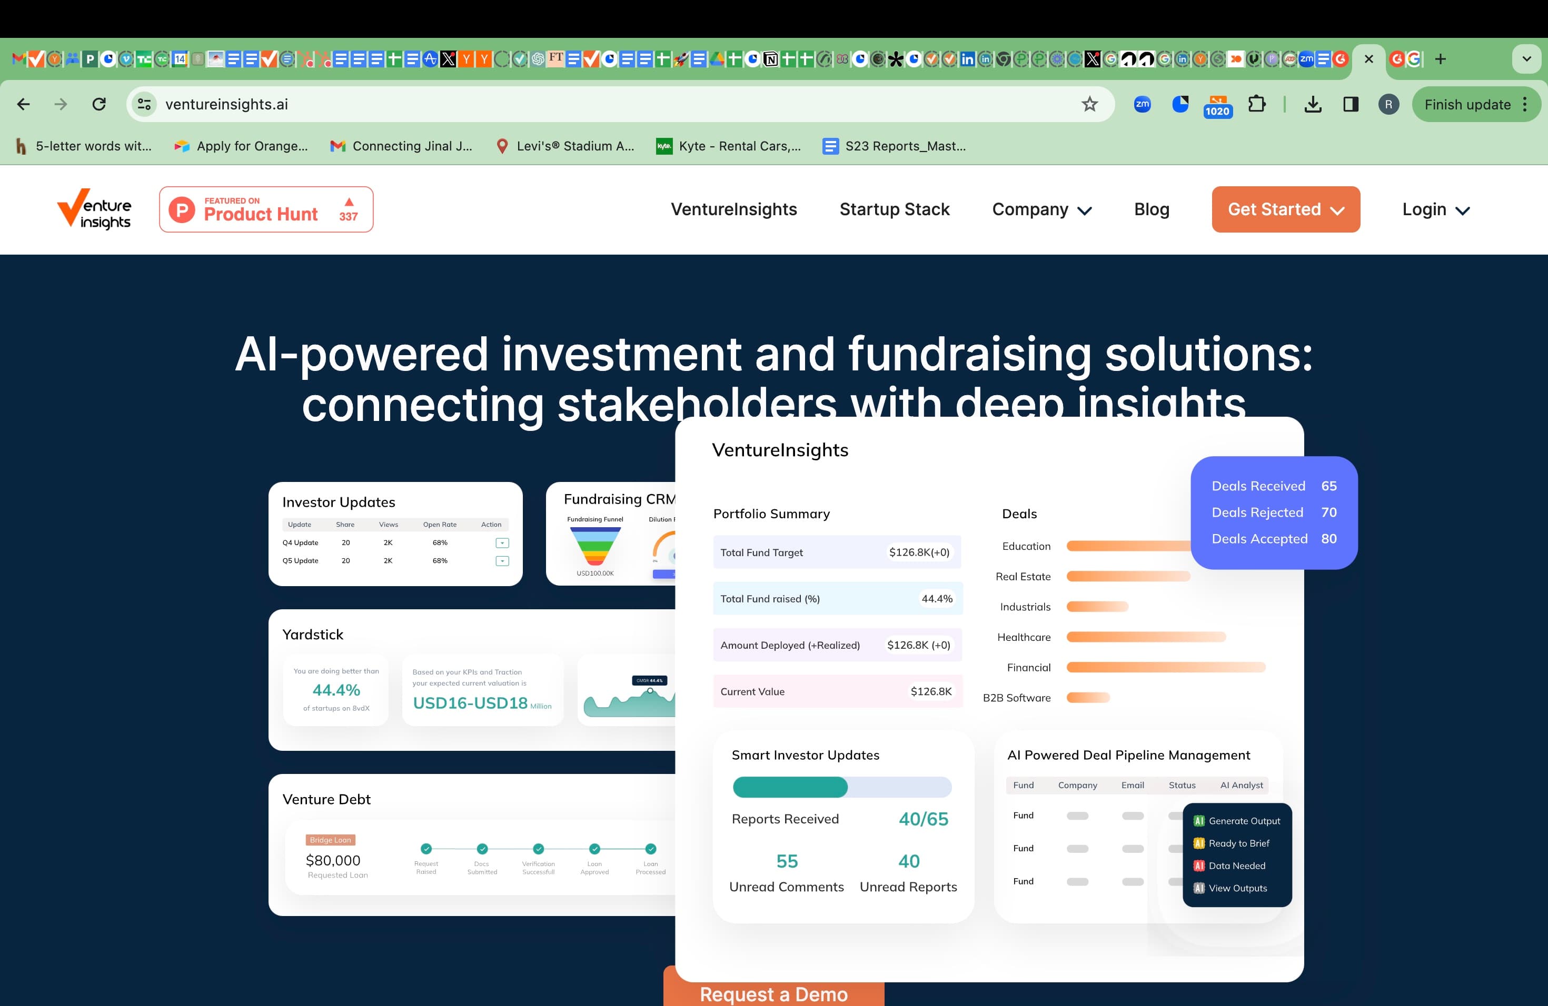Open the extensions puzzle icon
Screen dimensions: 1548x1006
coord(1258,104)
